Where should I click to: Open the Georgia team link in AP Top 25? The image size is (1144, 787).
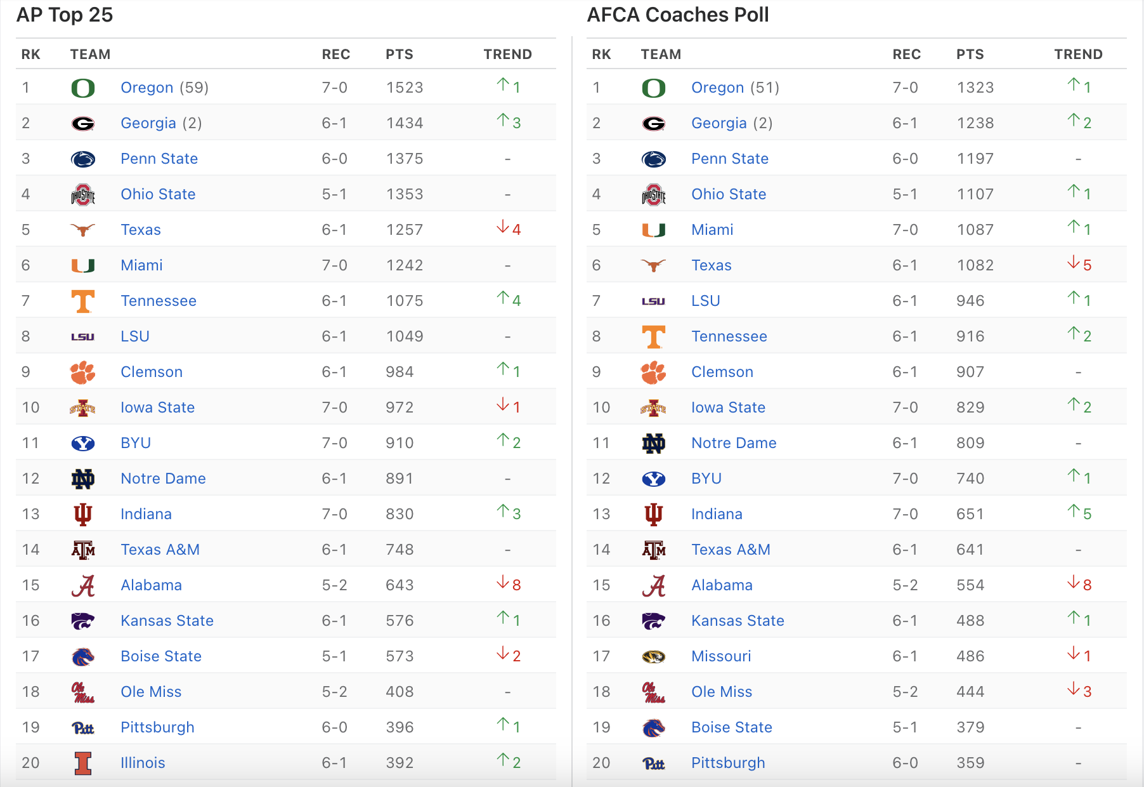point(148,123)
